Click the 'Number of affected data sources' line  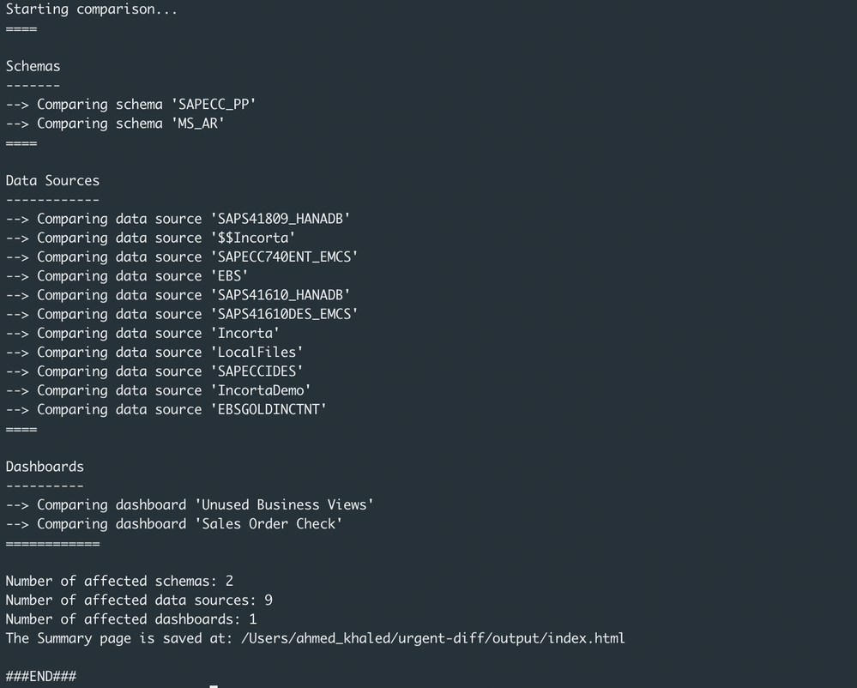click(139, 600)
